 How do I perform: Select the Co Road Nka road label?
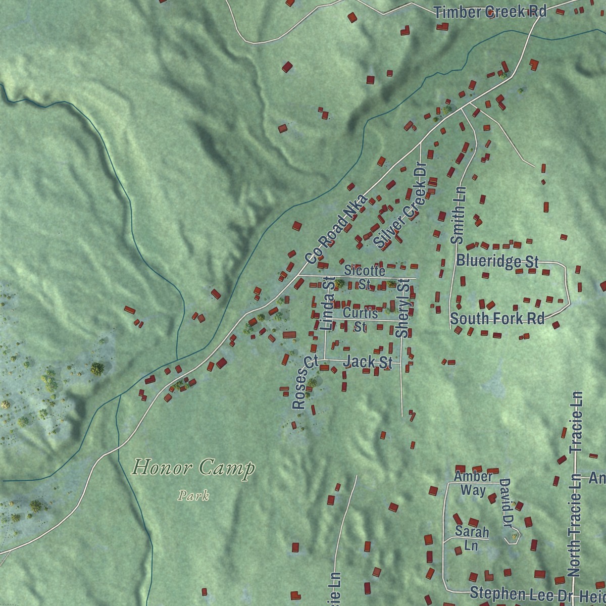click(x=336, y=228)
